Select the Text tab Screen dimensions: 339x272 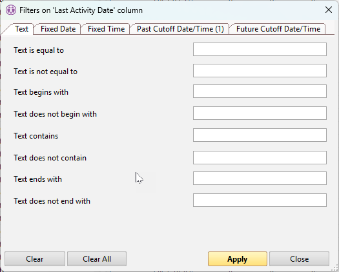[21, 29]
